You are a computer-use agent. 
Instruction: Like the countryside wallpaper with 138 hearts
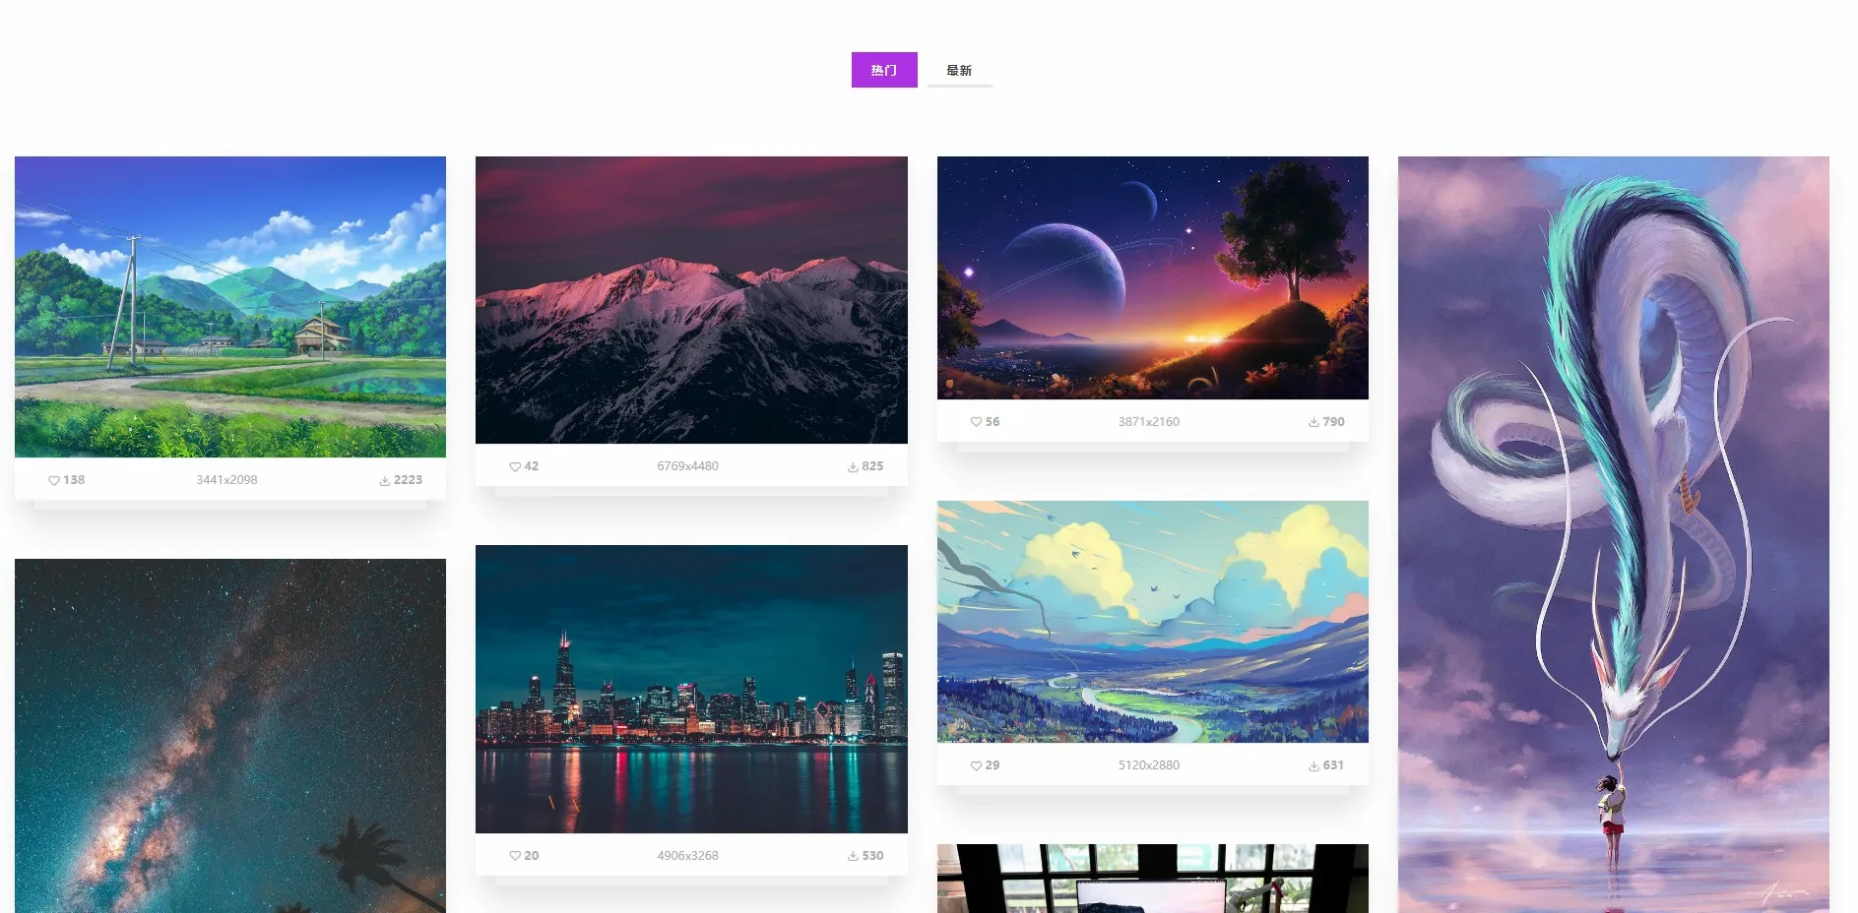click(x=54, y=480)
